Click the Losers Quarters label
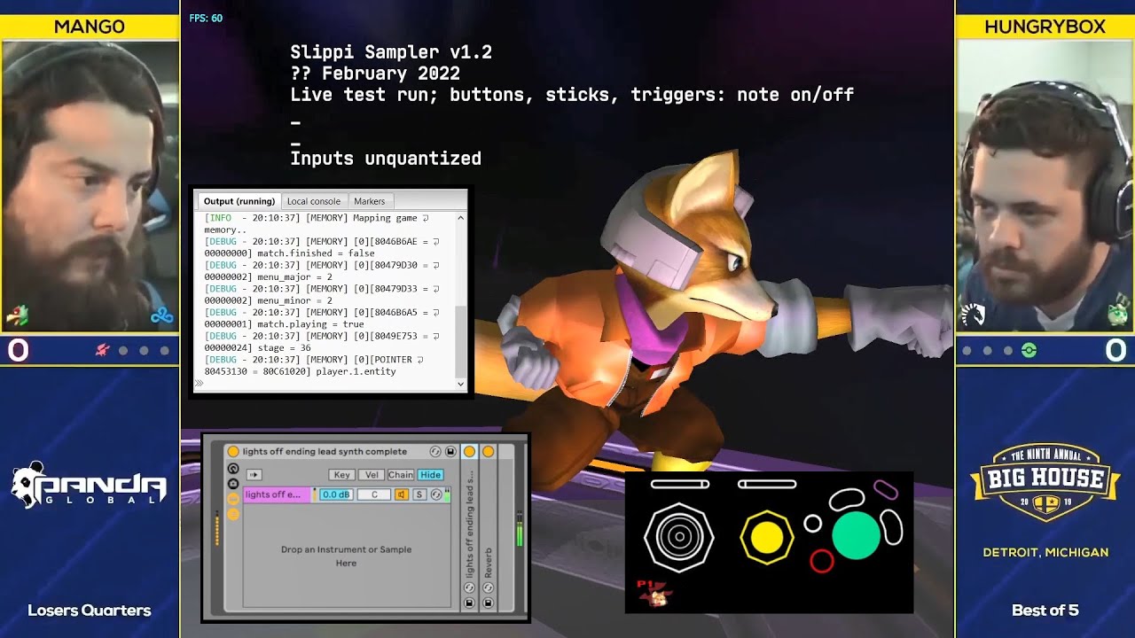 pyautogui.click(x=90, y=610)
